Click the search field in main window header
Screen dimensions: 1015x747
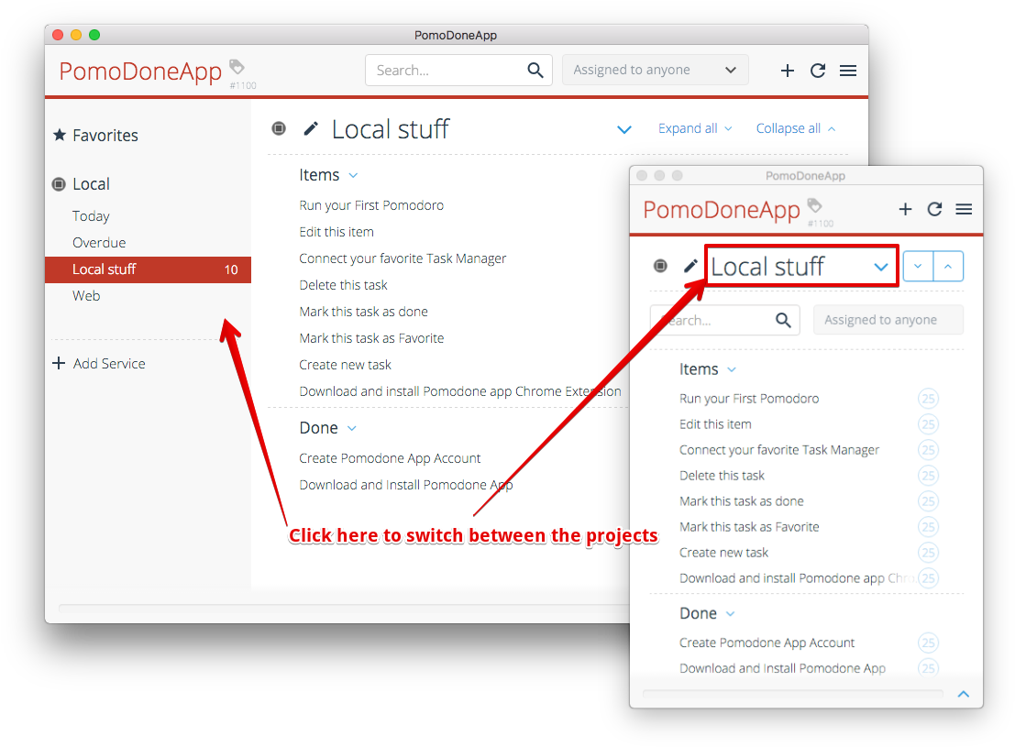pyautogui.click(x=447, y=71)
